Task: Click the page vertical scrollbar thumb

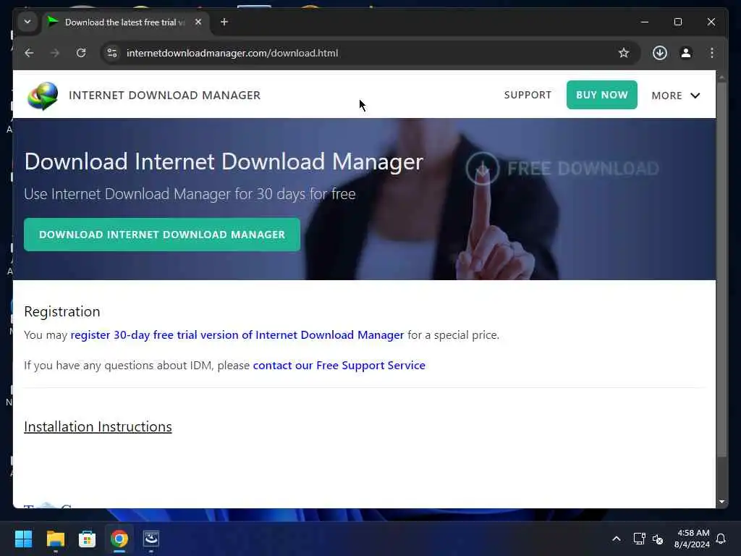Action: click(x=721, y=269)
